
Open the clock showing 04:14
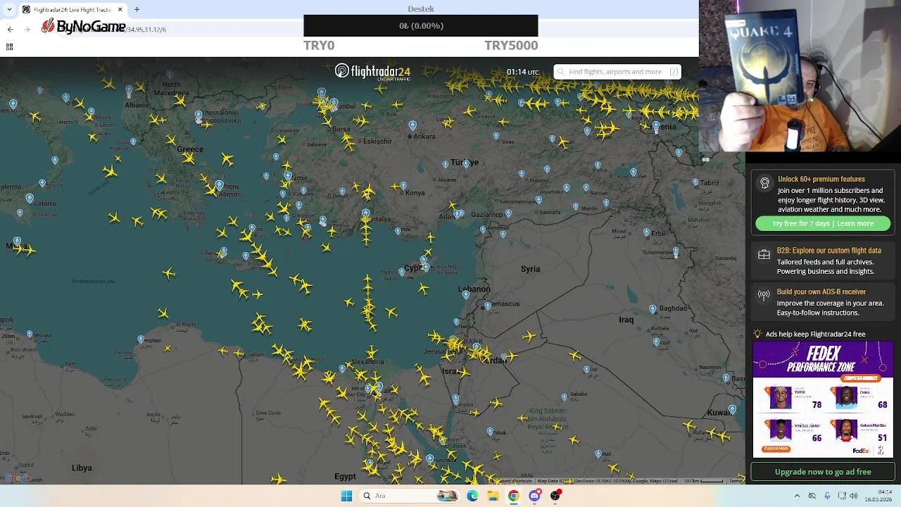[x=879, y=495]
